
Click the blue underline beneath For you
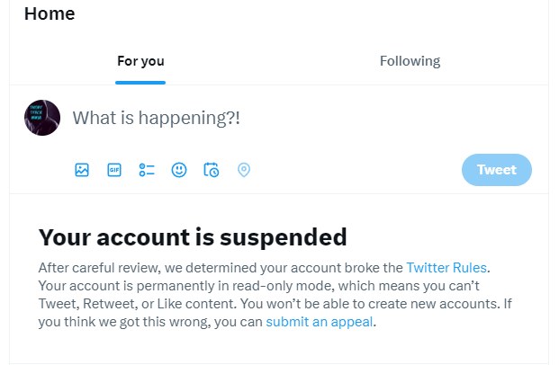(140, 83)
